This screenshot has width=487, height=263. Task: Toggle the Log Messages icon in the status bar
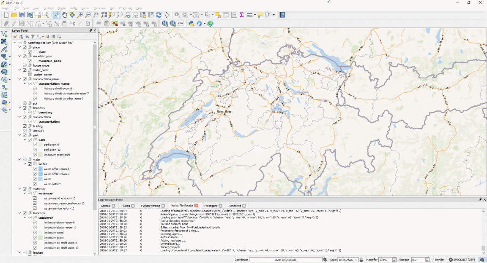click(482, 260)
